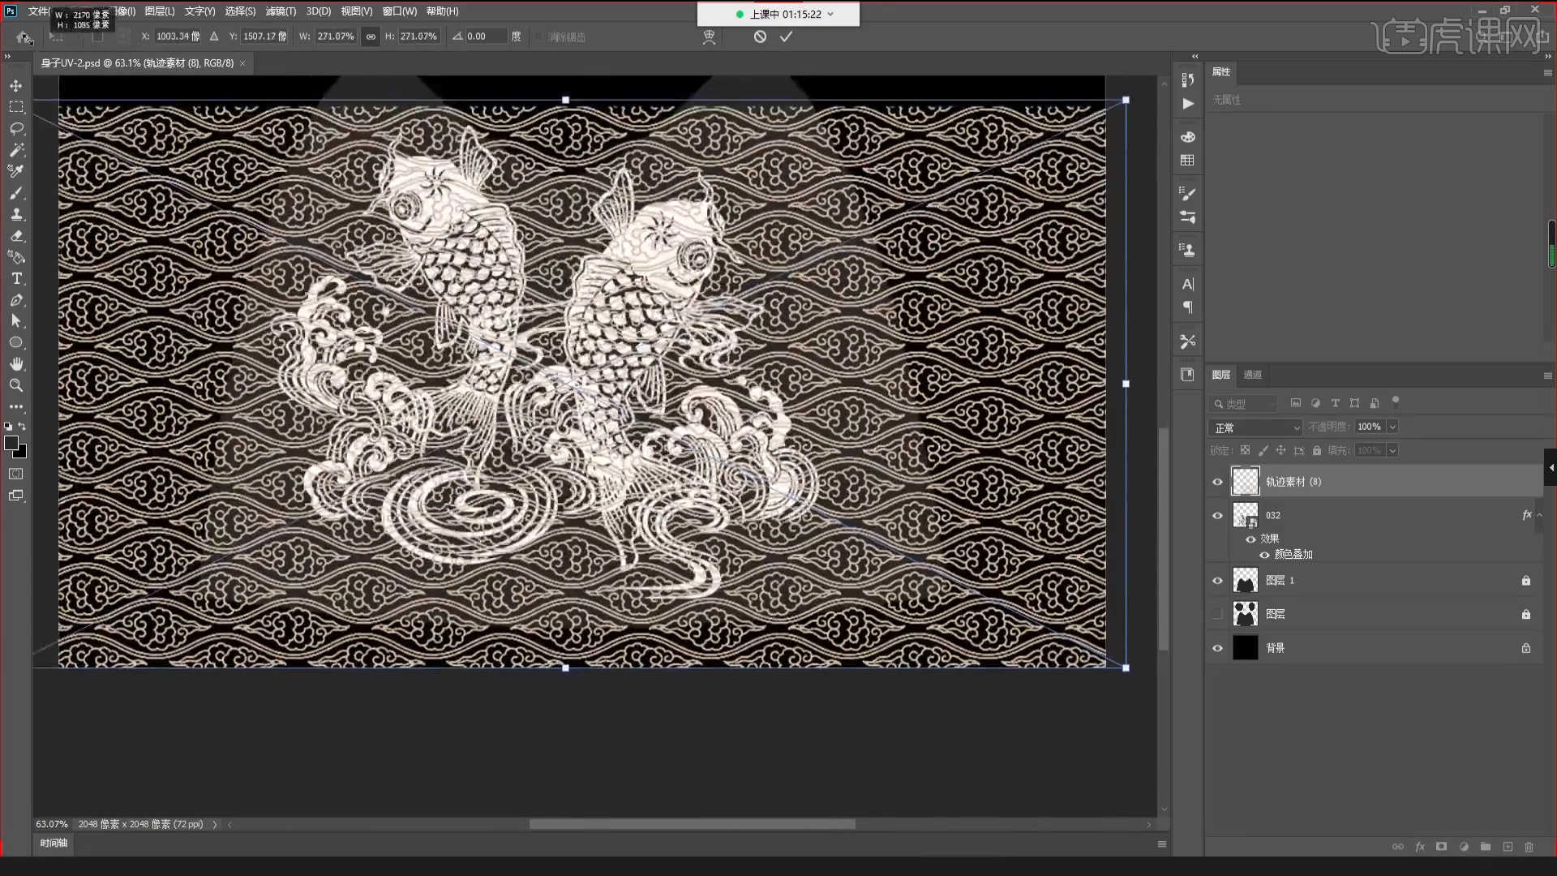Image resolution: width=1557 pixels, height=876 pixels.
Task: Create a new layer group
Action: (1486, 847)
